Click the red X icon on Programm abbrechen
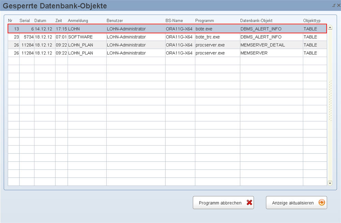 [249, 203]
